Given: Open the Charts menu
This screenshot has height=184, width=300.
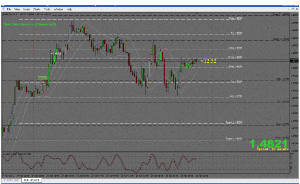Looking at the screenshot, I should pyautogui.click(x=37, y=9).
